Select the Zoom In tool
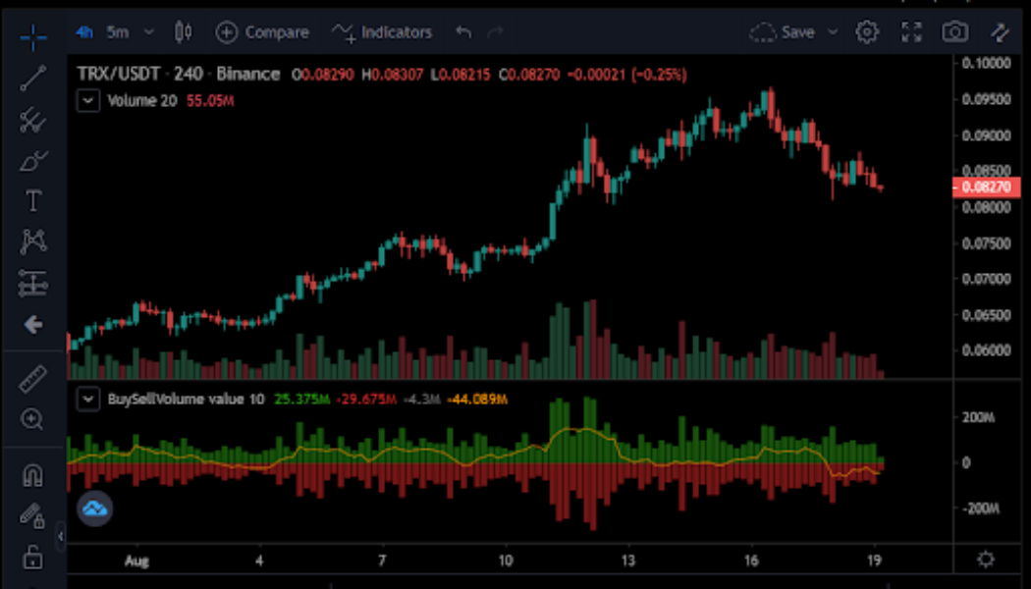The height and width of the screenshot is (589, 1031). pos(32,420)
